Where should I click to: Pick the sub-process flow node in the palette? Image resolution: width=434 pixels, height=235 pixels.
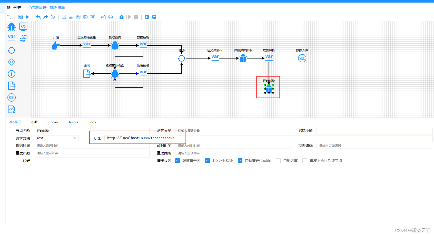[x=23, y=38]
